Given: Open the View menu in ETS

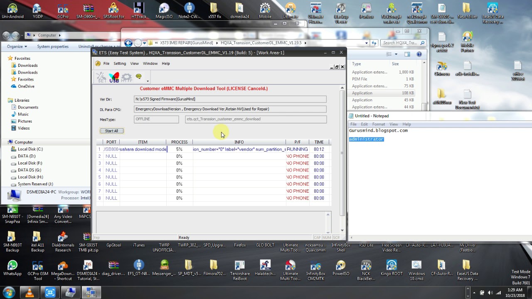Looking at the screenshot, I should coord(134,64).
